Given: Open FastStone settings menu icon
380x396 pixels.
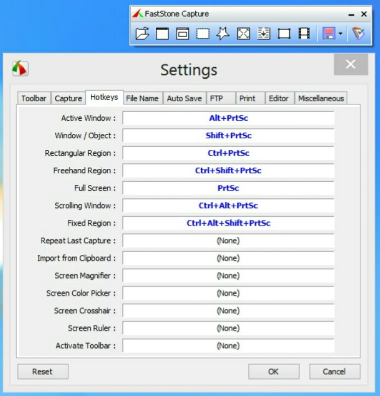Looking at the screenshot, I should coord(359,33).
